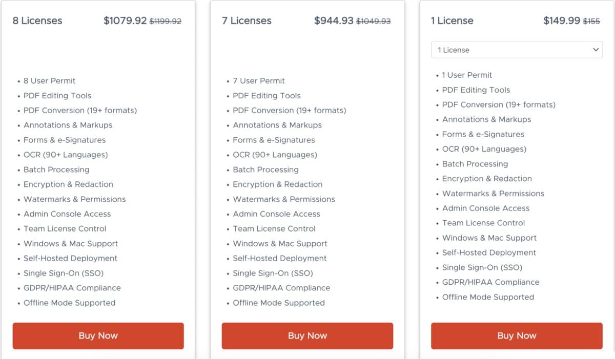The image size is (615, 359).
Task: Click Buy Now for 7 Licenses plan
Action: coord(307,336)
